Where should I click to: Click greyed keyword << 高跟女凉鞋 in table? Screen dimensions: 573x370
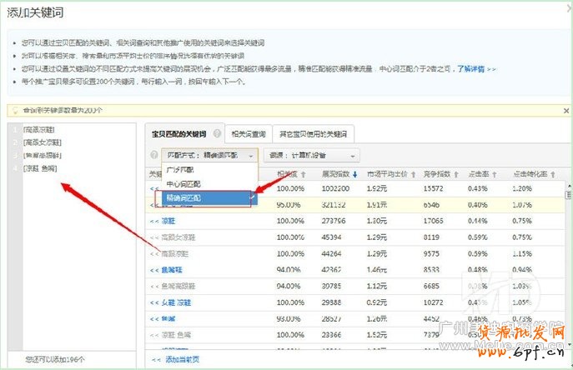tap(173, 237)
